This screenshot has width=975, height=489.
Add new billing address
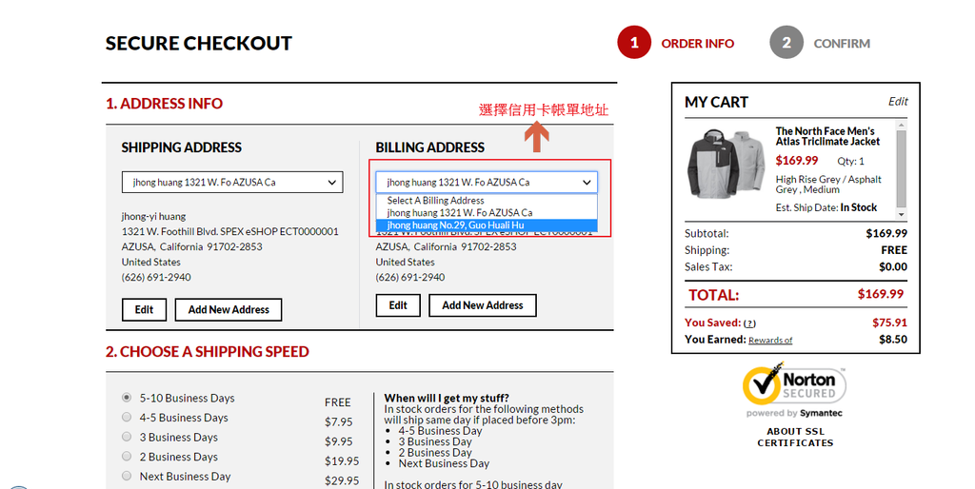483,305
